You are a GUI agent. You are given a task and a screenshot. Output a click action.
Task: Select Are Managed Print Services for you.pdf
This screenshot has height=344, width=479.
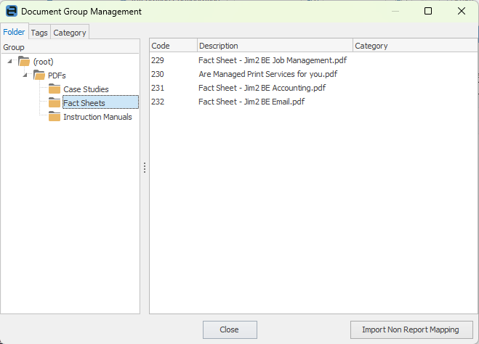(268, 74)
